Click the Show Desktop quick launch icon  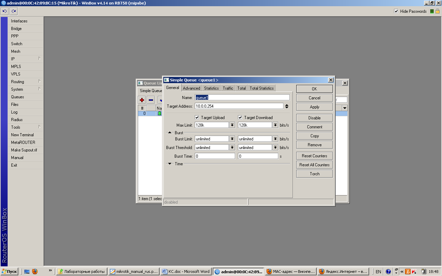click(x=27, y=272)
